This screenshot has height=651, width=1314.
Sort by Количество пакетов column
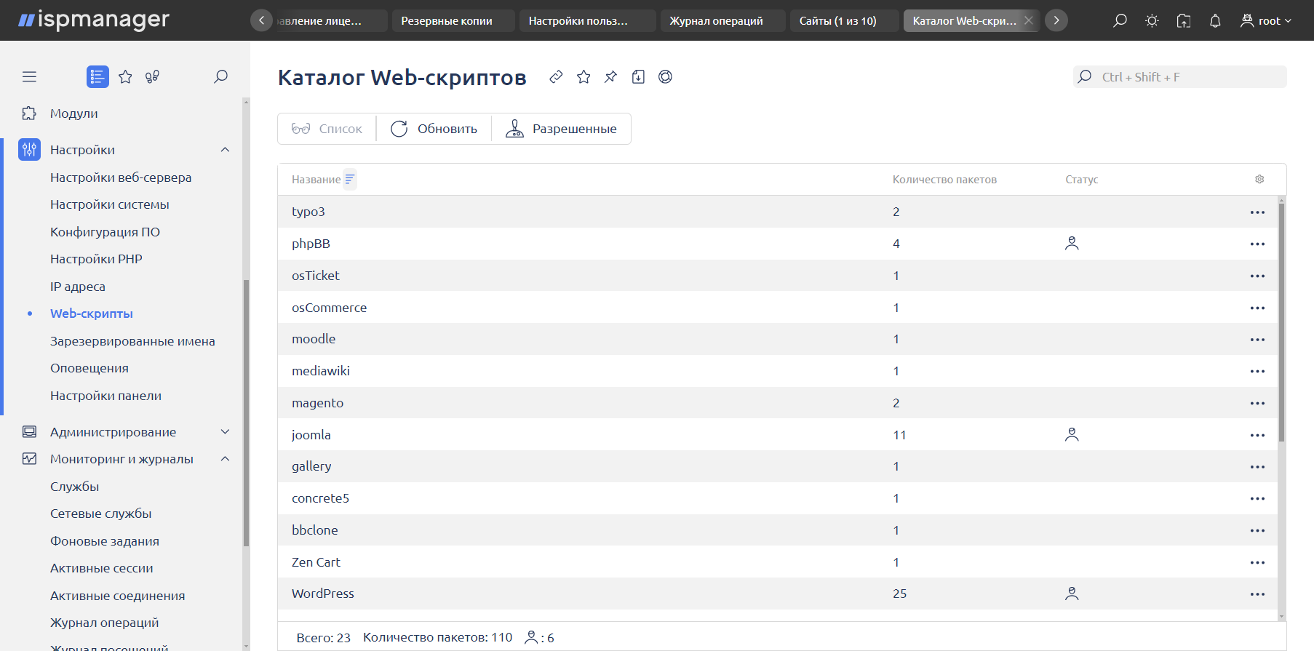[x=944, y=180]
